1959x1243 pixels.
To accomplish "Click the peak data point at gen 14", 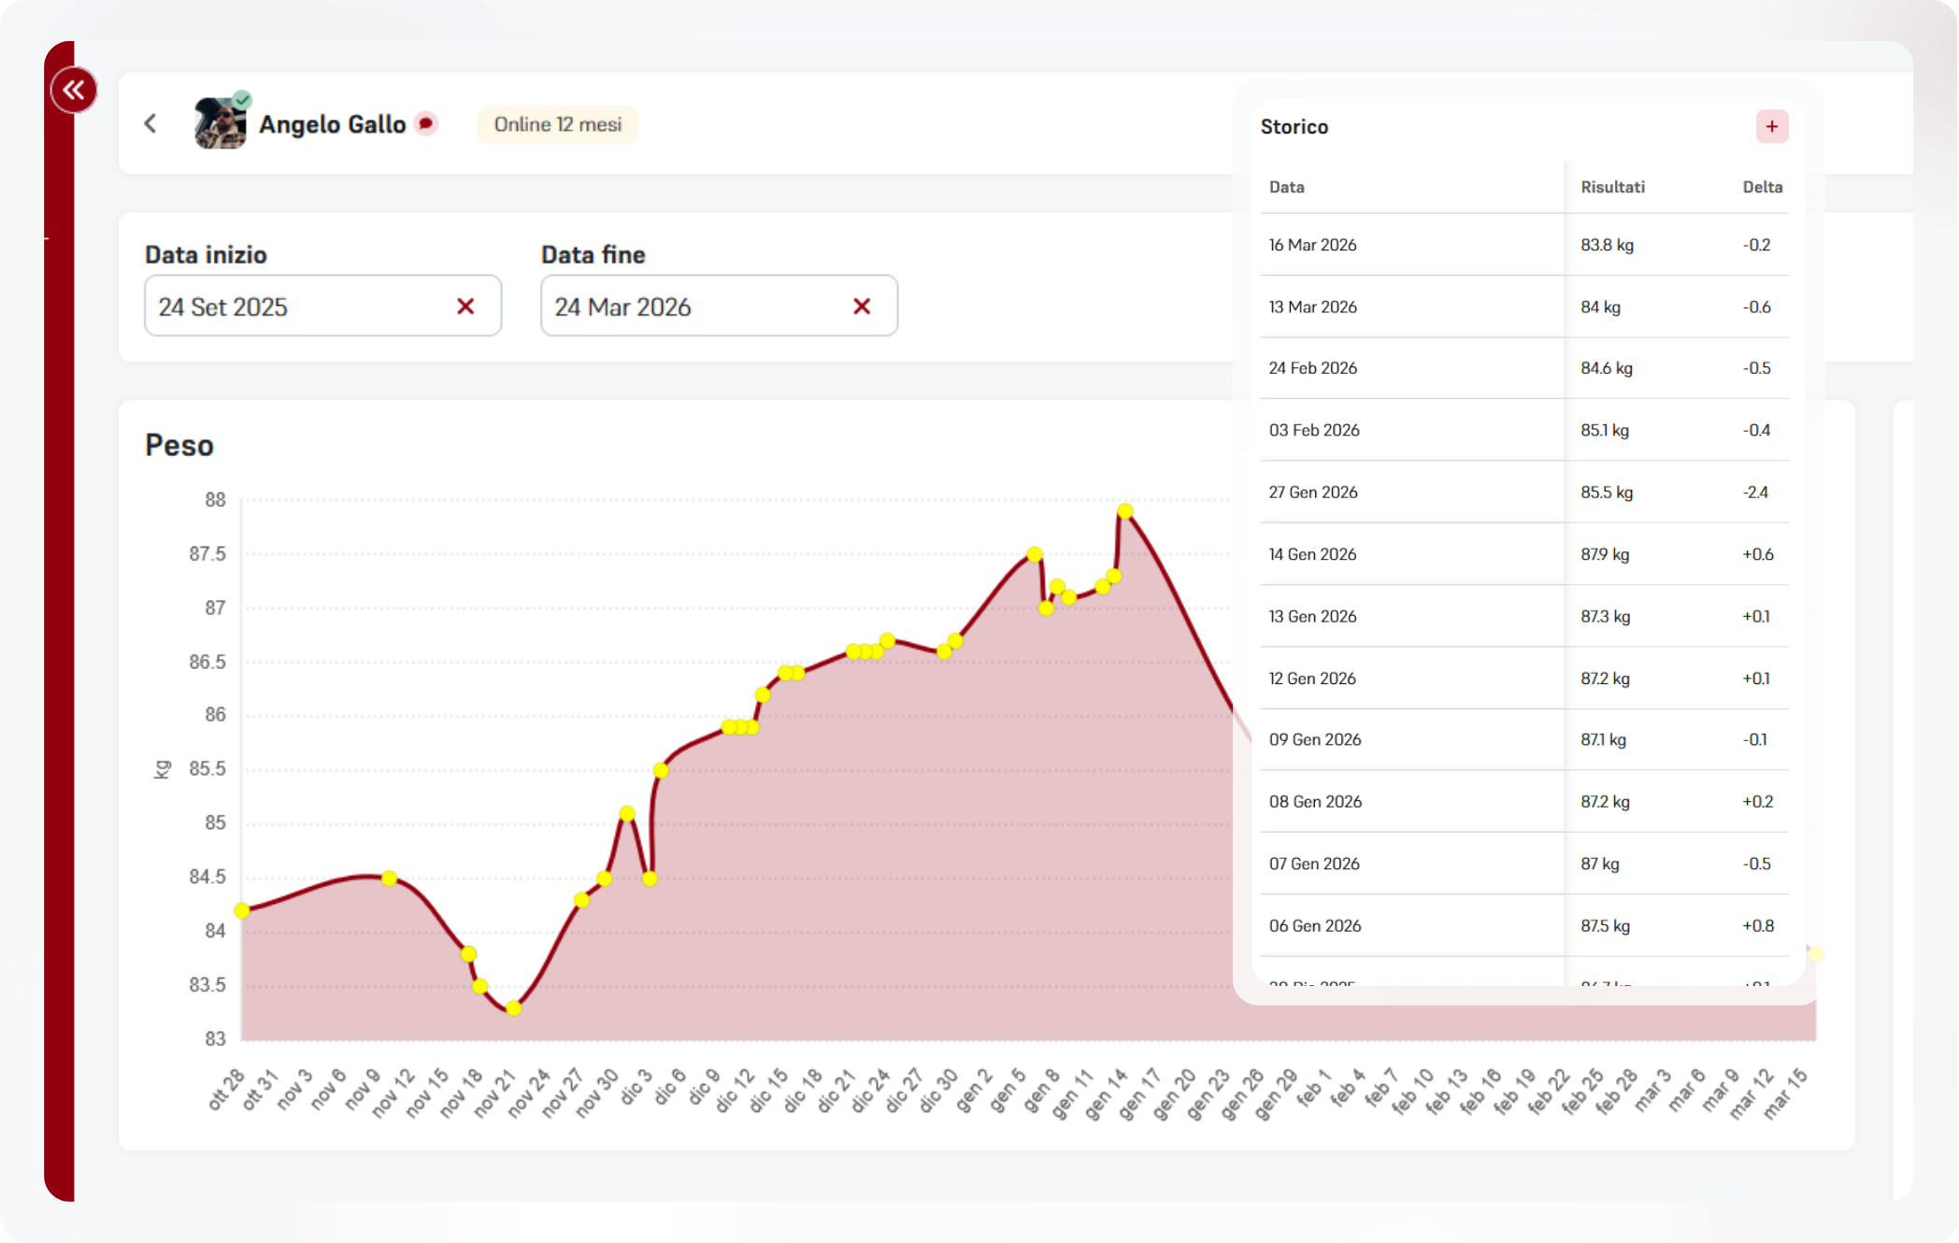I will point(1125,511).
